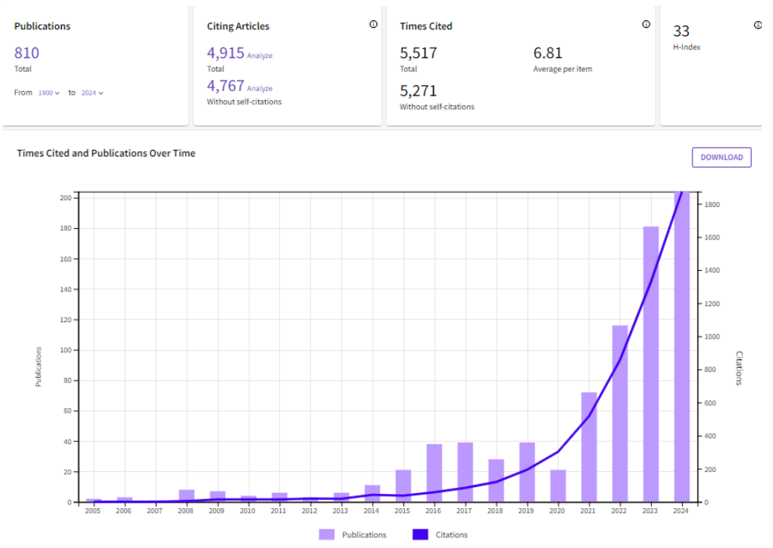Click the 2019 publications bar

point(527,472)
